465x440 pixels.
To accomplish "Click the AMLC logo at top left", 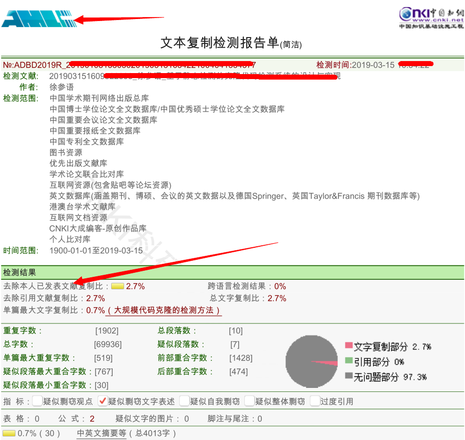I will click(x=38, y=19).
